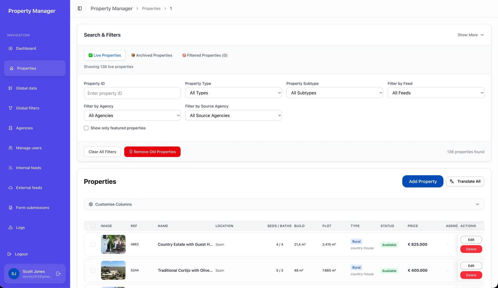Image resolution: width=498 pixels, height=288 pixels.
Task: Click the Dashboard gauge icon
Action: click(10, 48)
